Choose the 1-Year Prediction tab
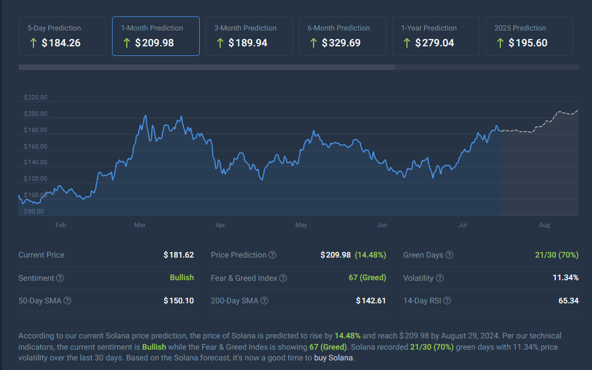The image size is (592, 370). tap(436, 36)
